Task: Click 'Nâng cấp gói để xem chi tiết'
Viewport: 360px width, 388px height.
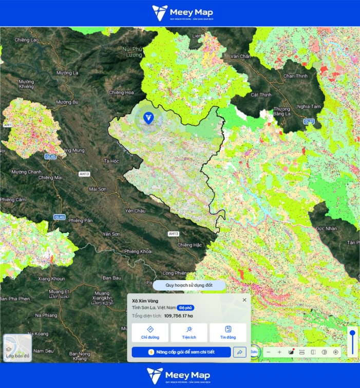Action: point(181,352)
